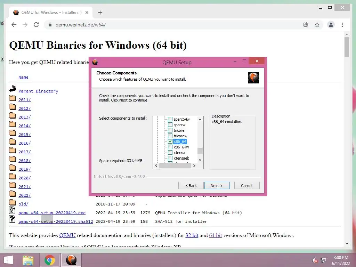Open the 64 bit link in footer text
The width and height of the screenshot is (356, 267).
(216, 235)
